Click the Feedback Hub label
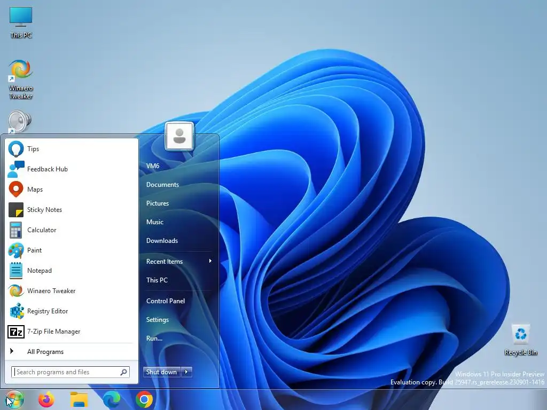The image size is (547, 410). [x=48, y=169]
